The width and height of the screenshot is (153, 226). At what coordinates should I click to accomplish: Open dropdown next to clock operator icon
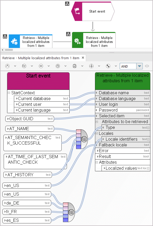click(65, 66)
